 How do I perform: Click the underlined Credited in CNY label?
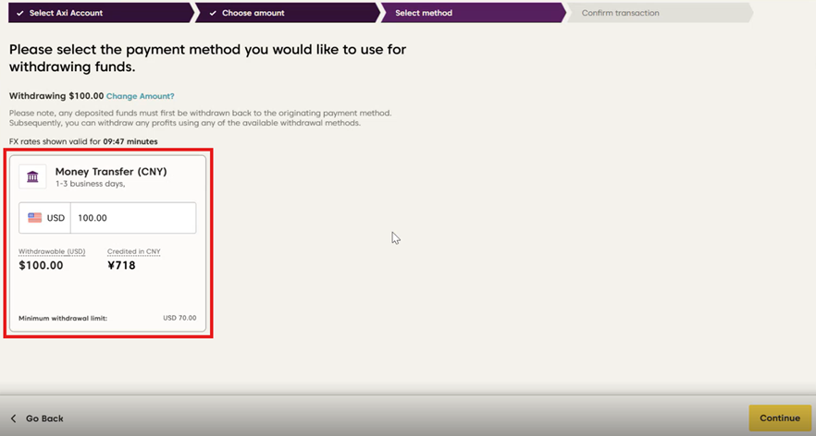pos(133,251)
